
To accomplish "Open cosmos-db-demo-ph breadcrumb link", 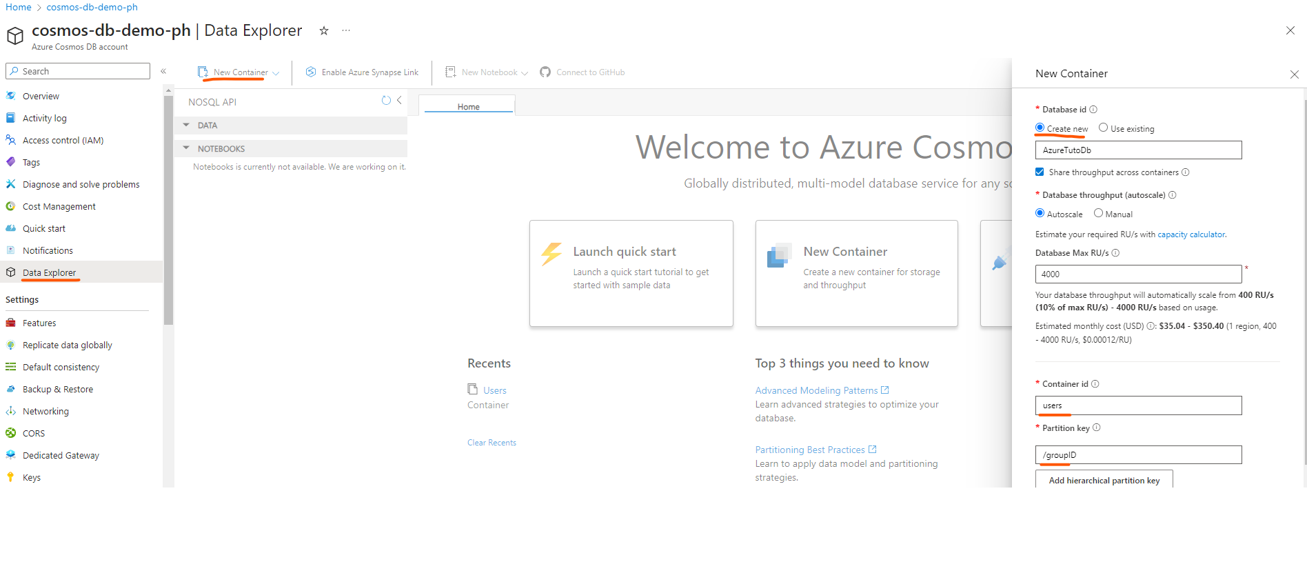I will [92, 7].
